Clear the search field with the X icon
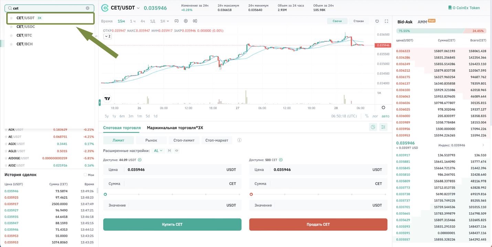The height and width of the screenshot is (247, 492). (x=87, y=8)
